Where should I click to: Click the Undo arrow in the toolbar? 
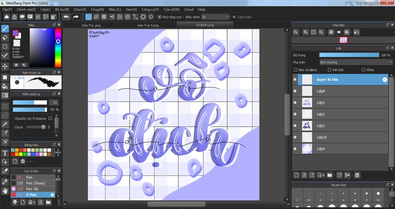click(x=66, y=17)
